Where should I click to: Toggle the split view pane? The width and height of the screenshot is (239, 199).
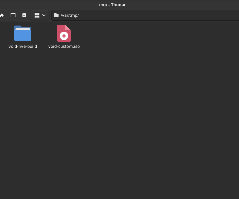(13, 15)
